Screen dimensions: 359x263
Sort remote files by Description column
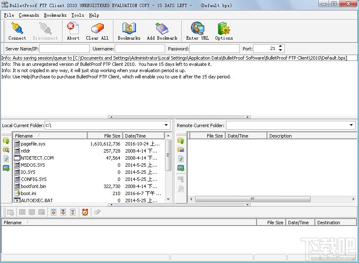coord(312,136)
